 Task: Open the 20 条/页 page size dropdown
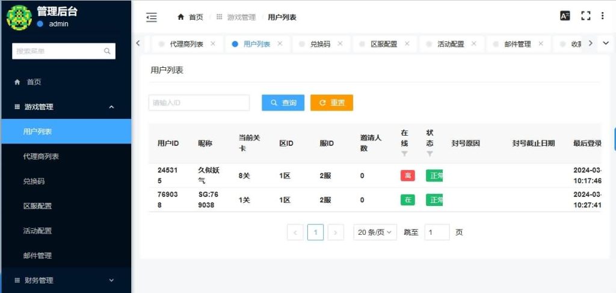coord(375,232)
